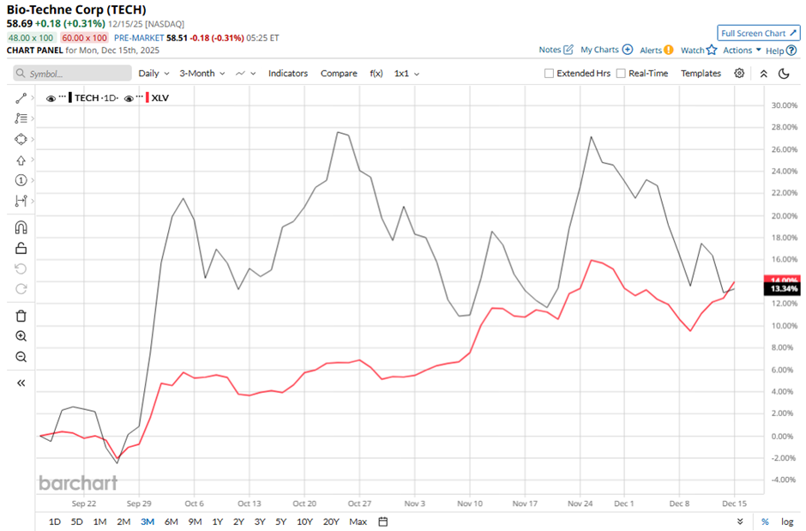Viewport: 806px width, 531px height.
Task: Add to My Charts plus icon
Action: coord(628,50)
